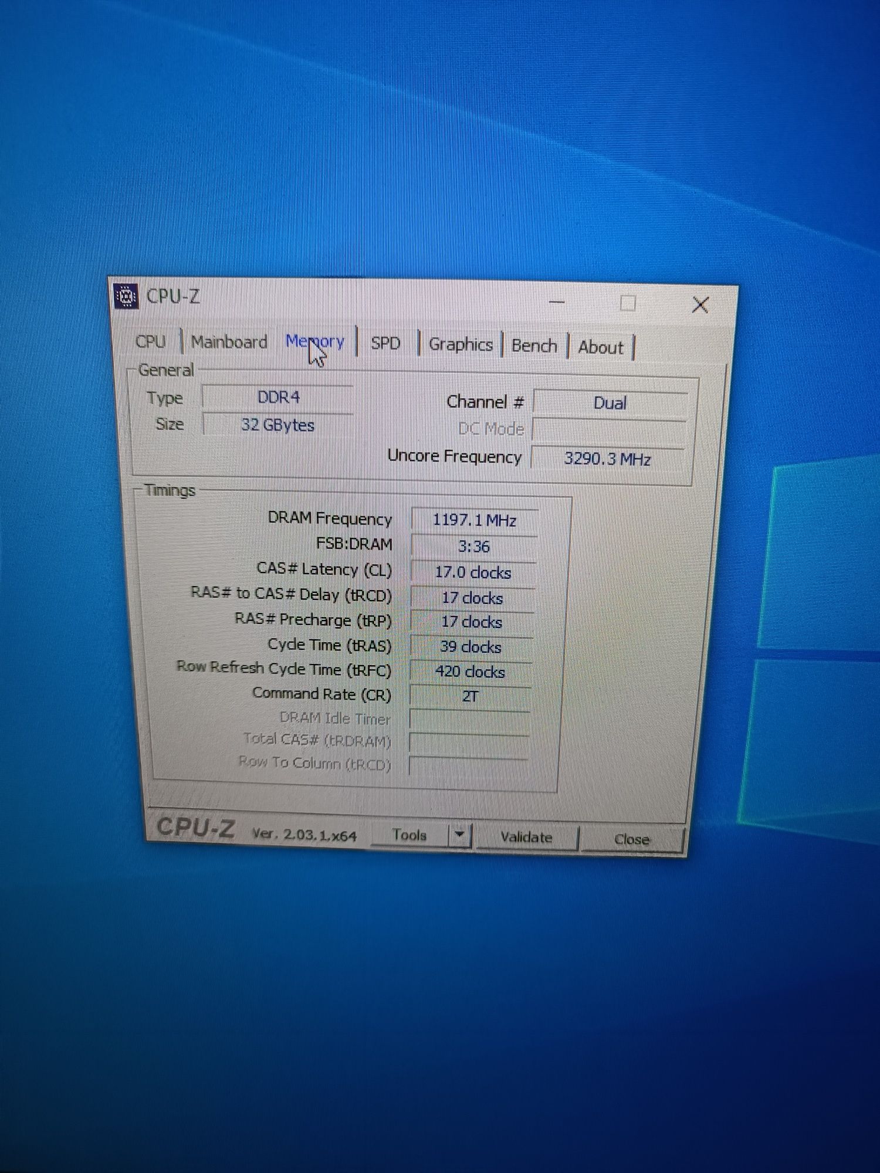
Task: Click the Uncore Frequency label
Action: (x=455, y=456)
